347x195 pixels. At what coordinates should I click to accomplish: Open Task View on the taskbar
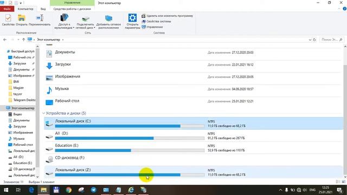pyautogui.click(x=18, y=190)
